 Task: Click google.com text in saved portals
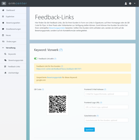pos(41,80)
